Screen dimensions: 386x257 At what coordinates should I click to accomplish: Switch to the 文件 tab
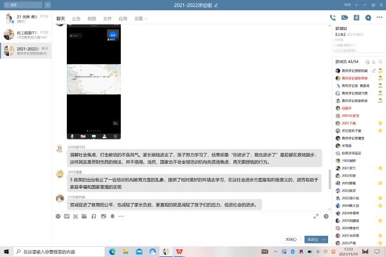click(x=107, y=19)
